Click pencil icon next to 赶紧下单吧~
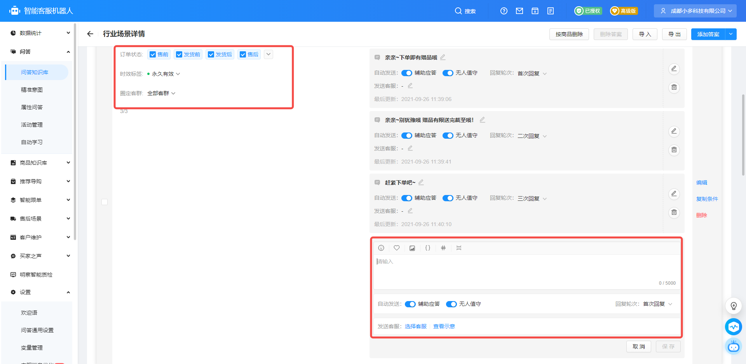746x364 pixels. [x=421, y=182]
